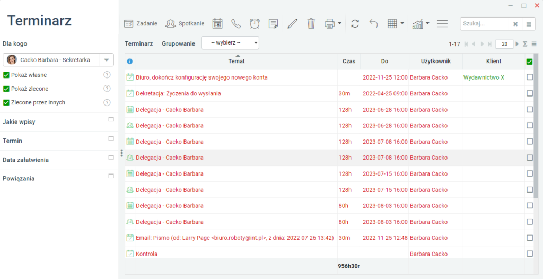This screenshot has width=543, height=279.
Task: Open table grid dropdown arrow
Action: 402,23
